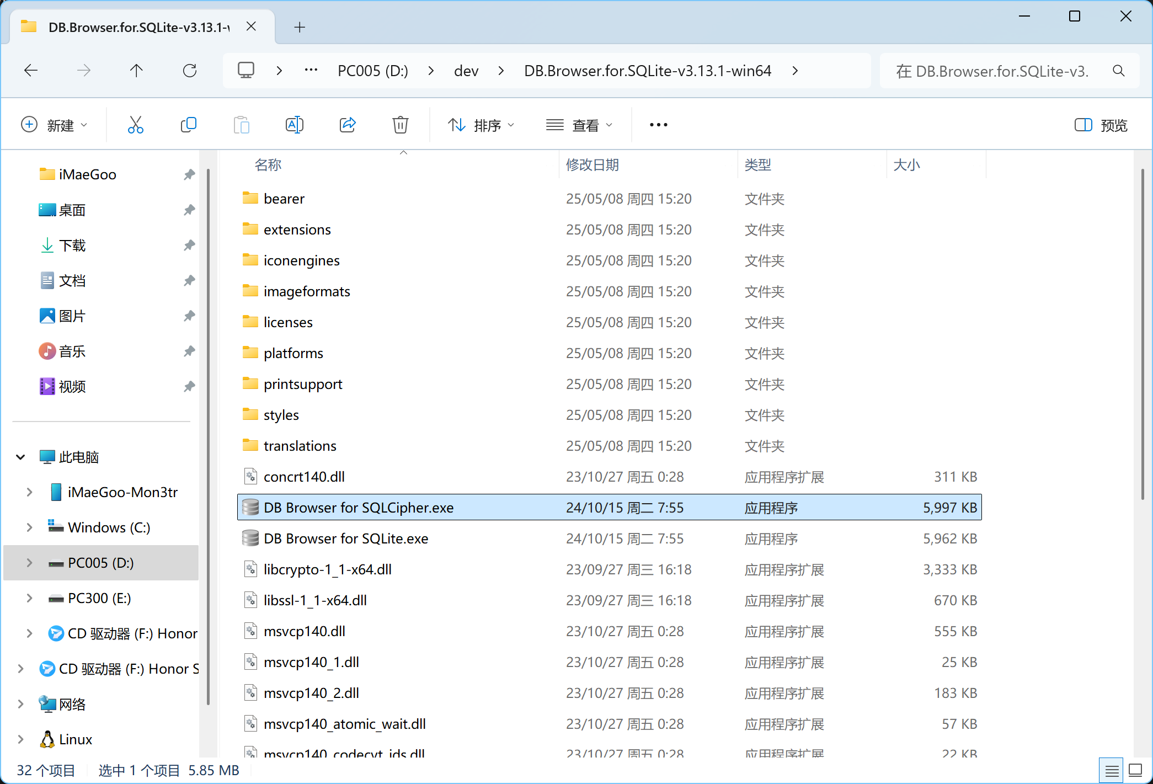The image size is (1153, 784).
Task: Click the Rename icon
Action: [294, 125]
